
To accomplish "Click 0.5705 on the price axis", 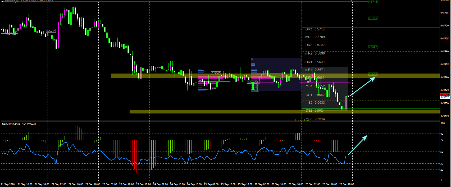I will 445,39.
